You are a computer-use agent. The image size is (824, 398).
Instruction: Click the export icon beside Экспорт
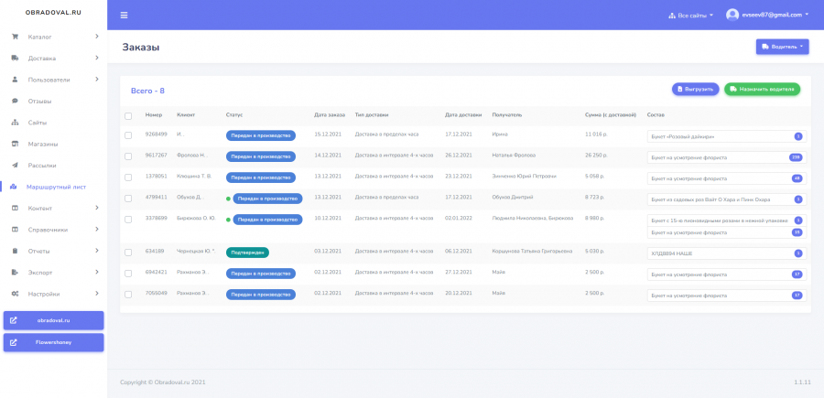(16, 273)
